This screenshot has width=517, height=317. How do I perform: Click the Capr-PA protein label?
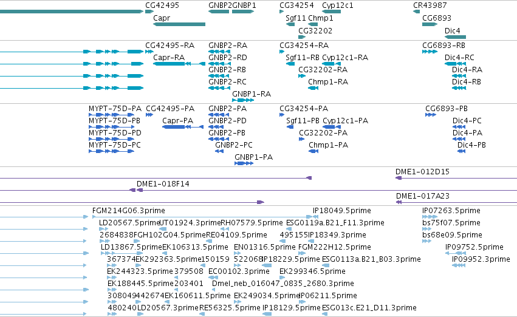tap(178, 121)
